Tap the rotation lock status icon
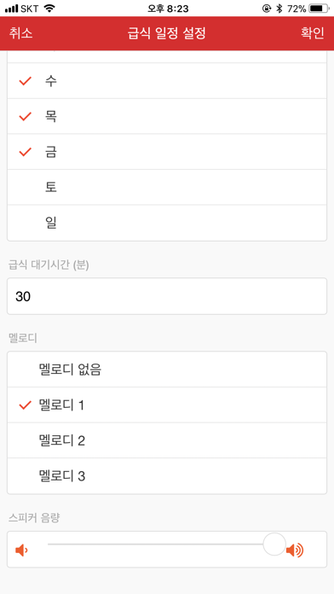The height and width of the screenshot is (594, 334). pyautogui.click(x=267, y=9)
